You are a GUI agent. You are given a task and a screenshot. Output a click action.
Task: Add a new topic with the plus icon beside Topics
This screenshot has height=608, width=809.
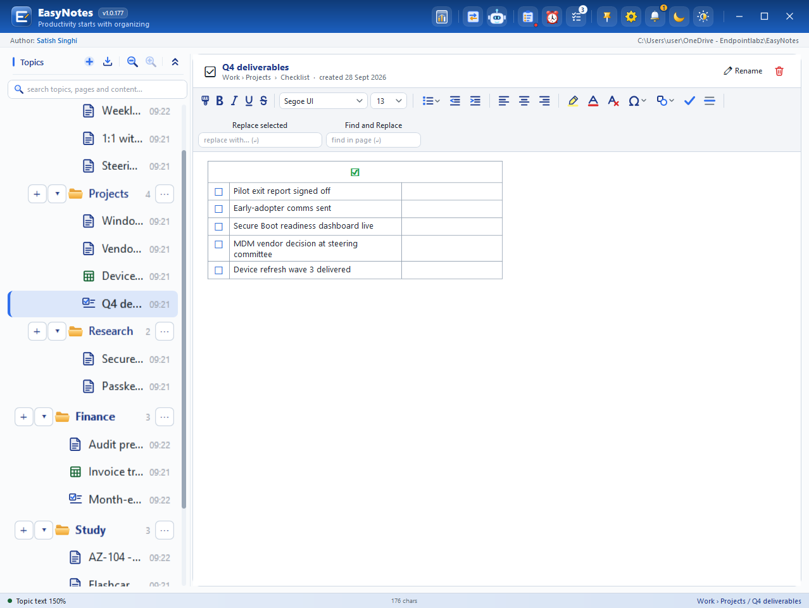[x=89, y=61]
